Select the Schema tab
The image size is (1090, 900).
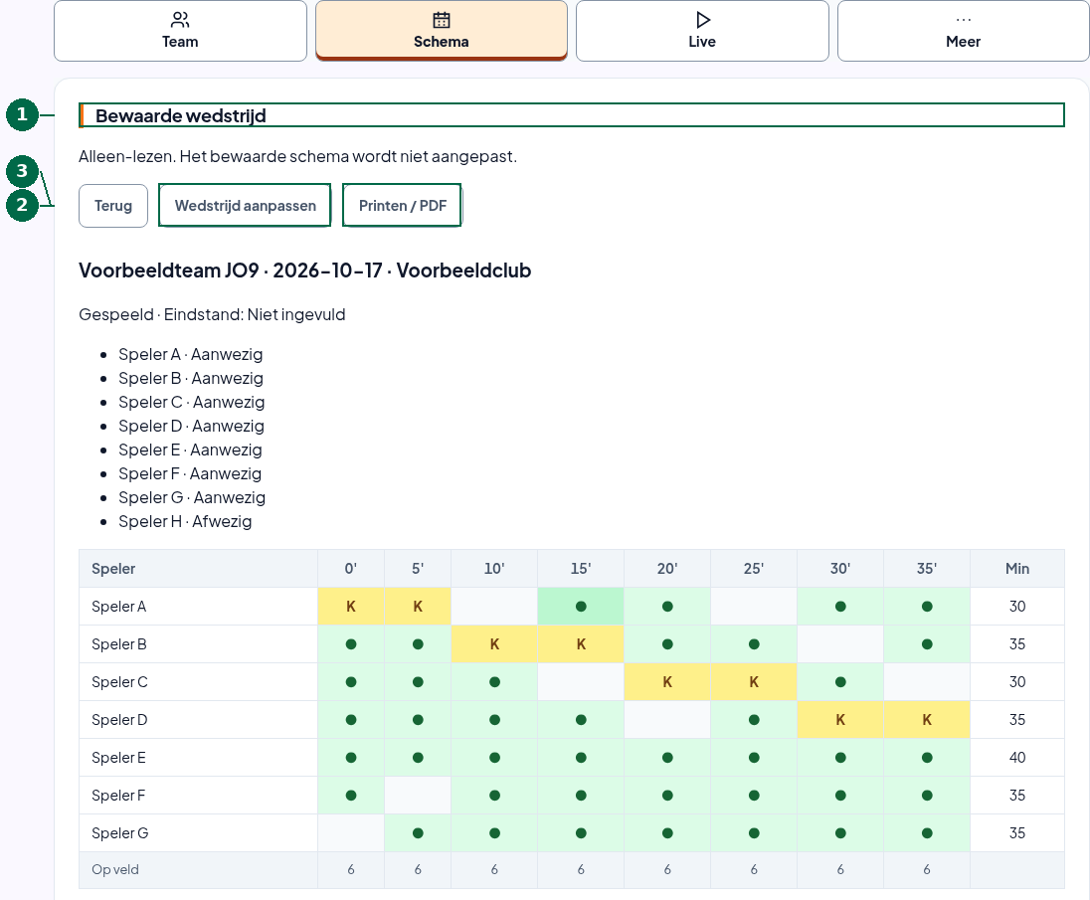coord(442,31)
